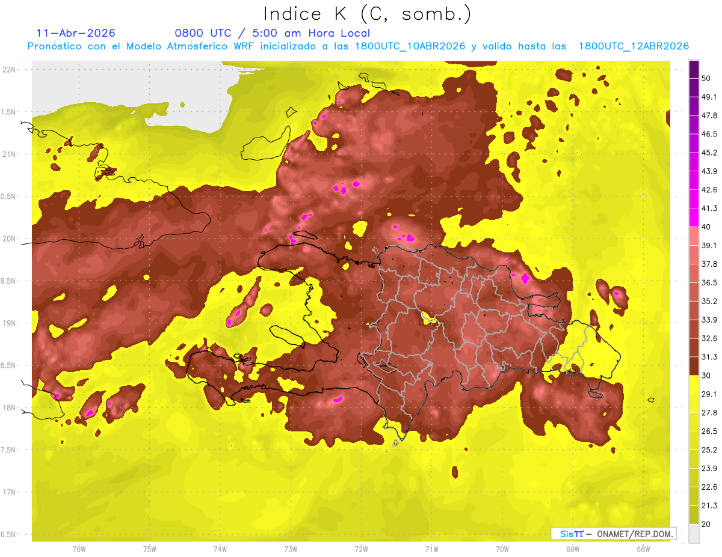The width and height of the screenshot is (722, 557).
Task: Click the Indice K (C, somb.) title
Action: tap(368, 13)
